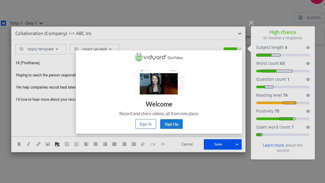Image resolution: width=325 pixels, height=183 pixels.
Task: Toggle bold formatting in the email toolbar
Action: pyautogui.click(x=19, y=144)
